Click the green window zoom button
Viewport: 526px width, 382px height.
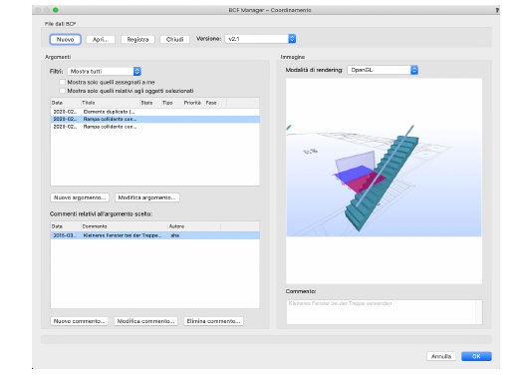point(56,10)
